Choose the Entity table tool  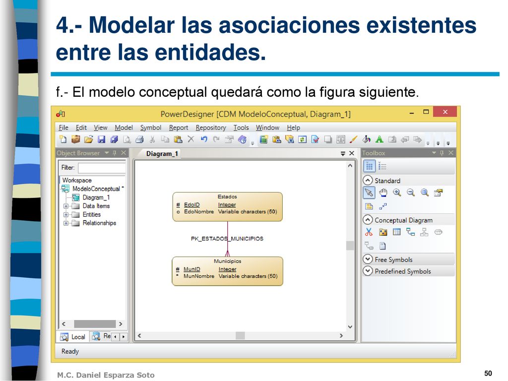click(x=396, y=232)
